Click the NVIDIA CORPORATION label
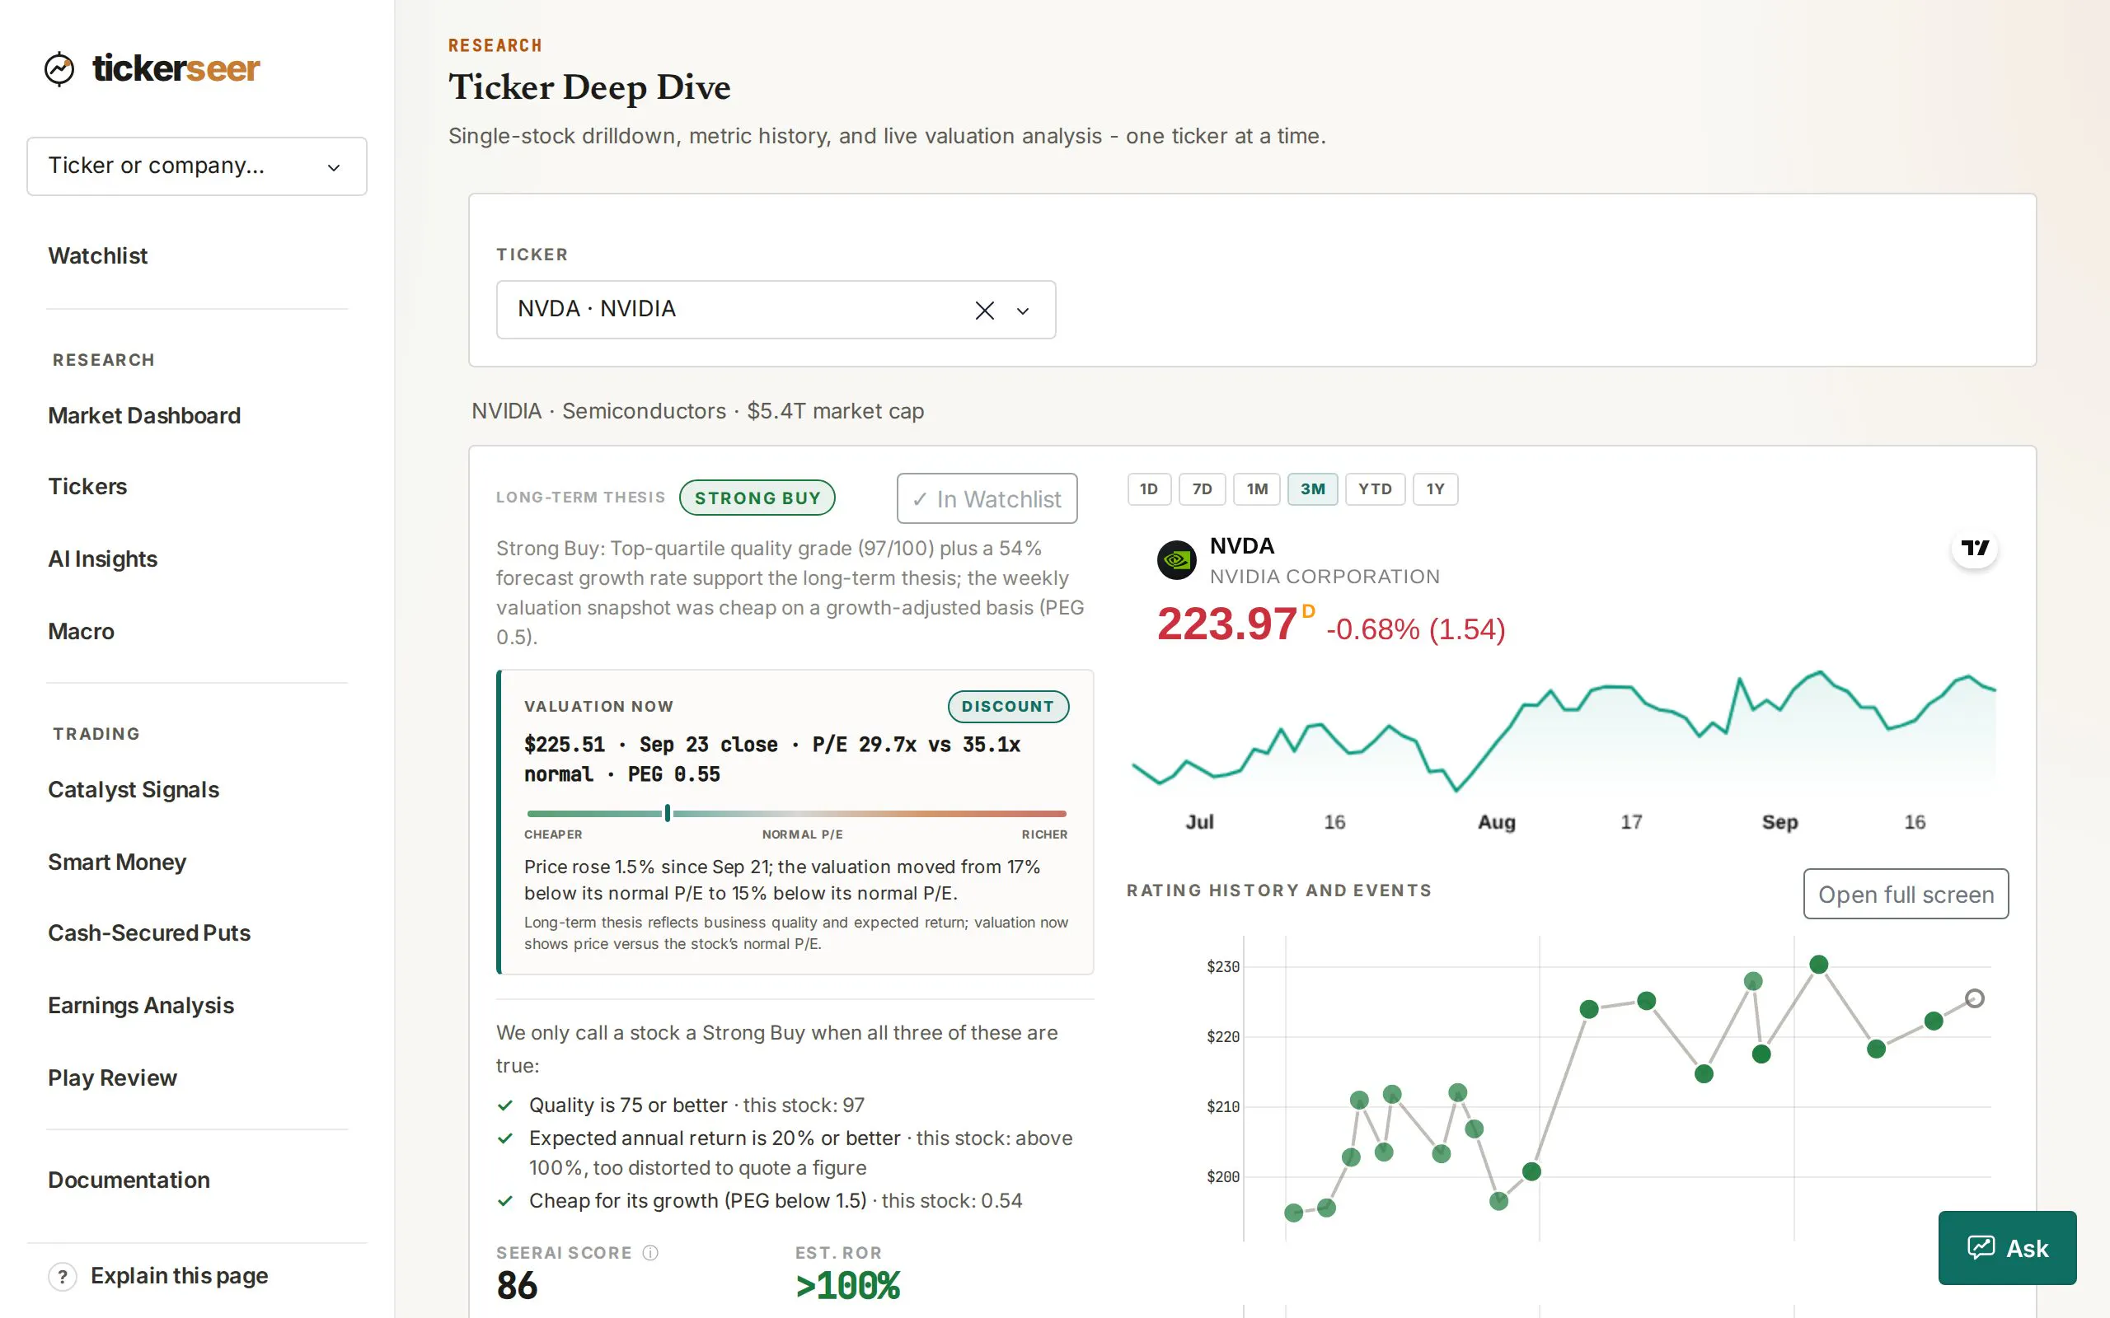Screen dimensions: 2110x1318 pos(1325,576)
